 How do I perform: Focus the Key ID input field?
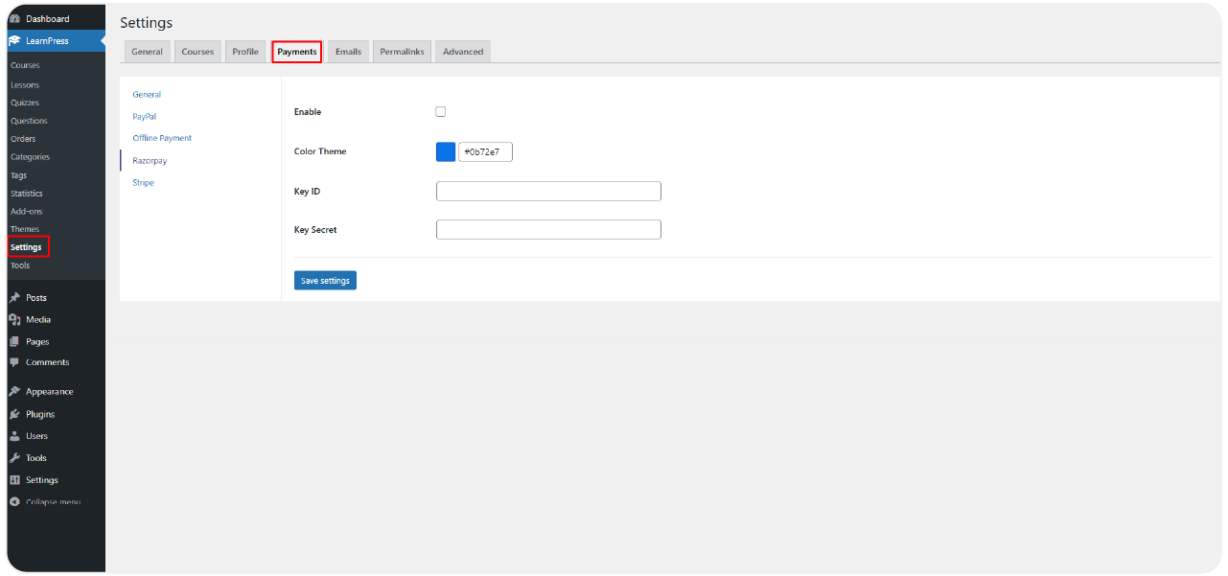tap(548, 192)
